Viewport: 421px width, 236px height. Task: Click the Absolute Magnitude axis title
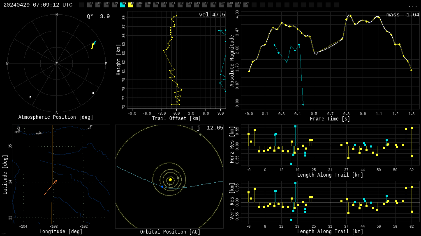click(x=232, y=61)
